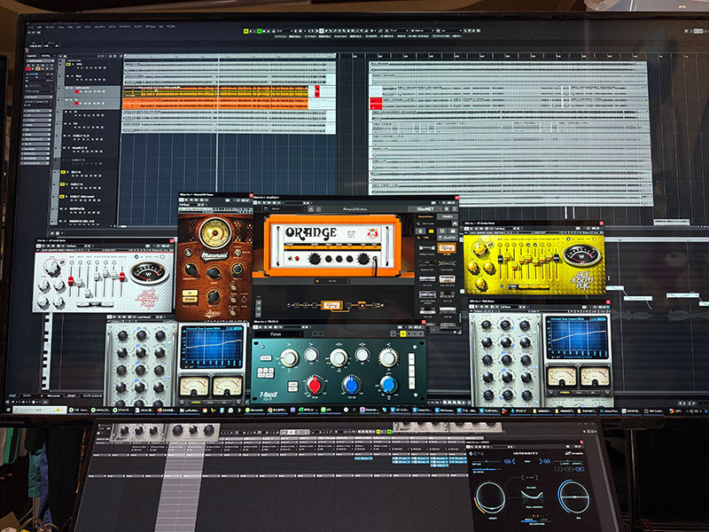This screenshot has height=532, width=709.
Task: Click the first black fader on yellow JJP plugin
Action: (501, 259)
